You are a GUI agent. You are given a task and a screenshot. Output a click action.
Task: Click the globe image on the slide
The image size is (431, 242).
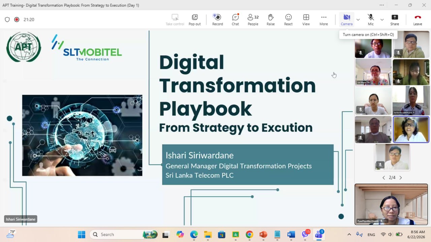point(82,135)
